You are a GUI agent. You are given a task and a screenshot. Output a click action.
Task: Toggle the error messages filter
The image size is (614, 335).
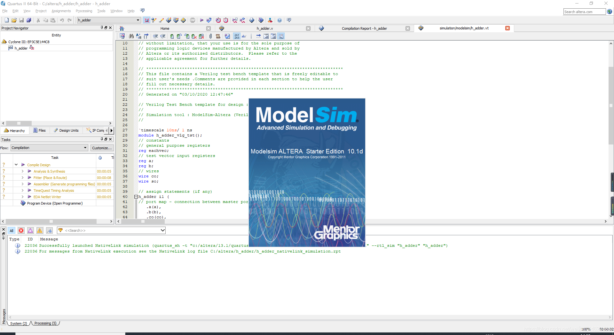tap(21, 230)
